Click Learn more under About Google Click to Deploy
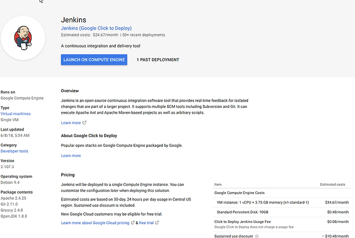355x238 pixels. 71,155
